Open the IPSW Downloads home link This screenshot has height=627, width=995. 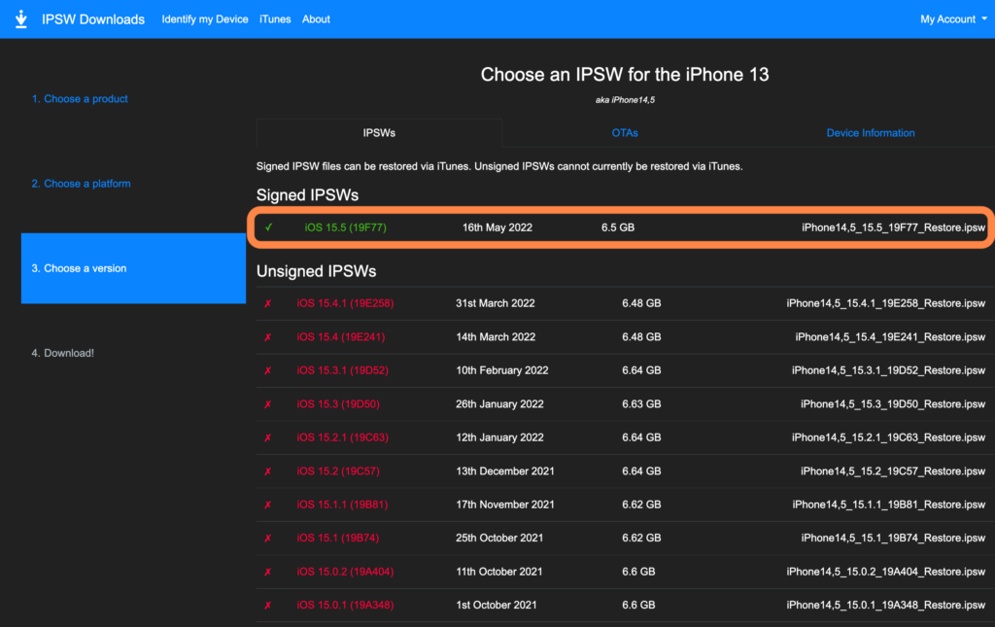pos(93,19)
